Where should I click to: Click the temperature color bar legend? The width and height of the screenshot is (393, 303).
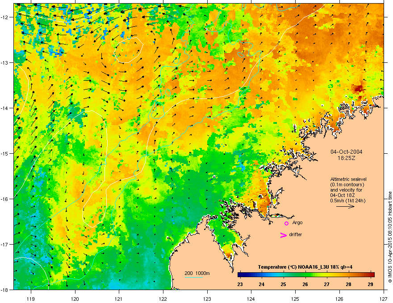click(306, 274)
